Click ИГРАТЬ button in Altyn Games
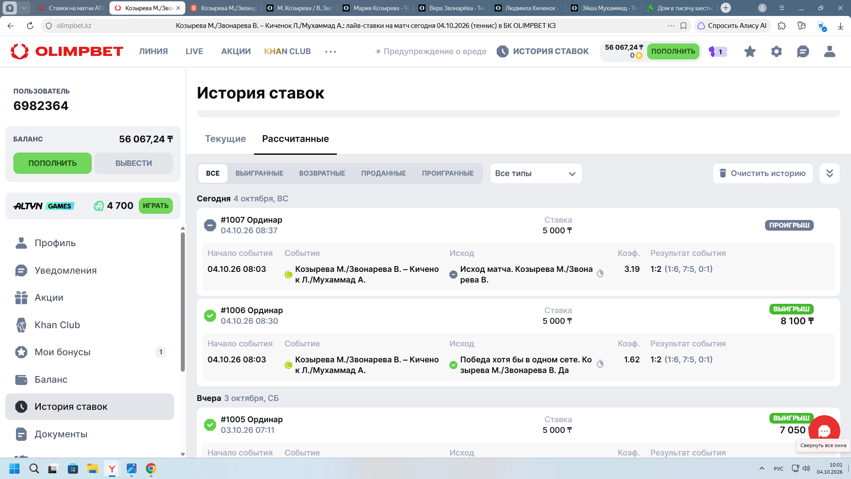The image size is (851, 479). click(x=156, y=206)
